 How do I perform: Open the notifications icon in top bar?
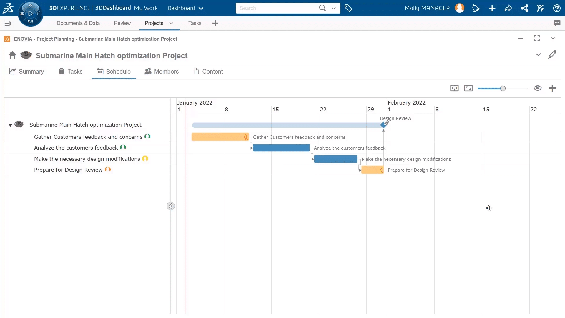coord(476,8)
